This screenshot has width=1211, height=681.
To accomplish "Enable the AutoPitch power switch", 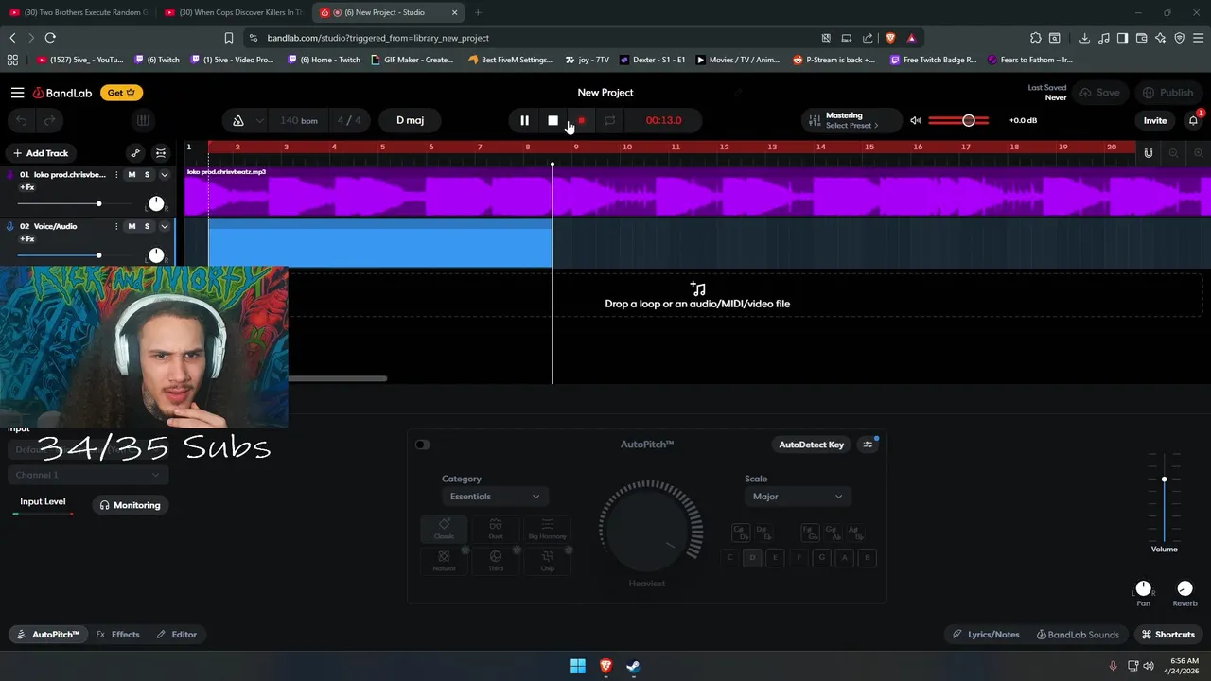I will (x=422, y=445).
